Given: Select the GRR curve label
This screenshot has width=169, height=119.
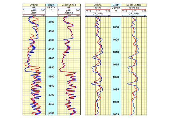Looking at the screenshot, I should click(x=34, y=13).
